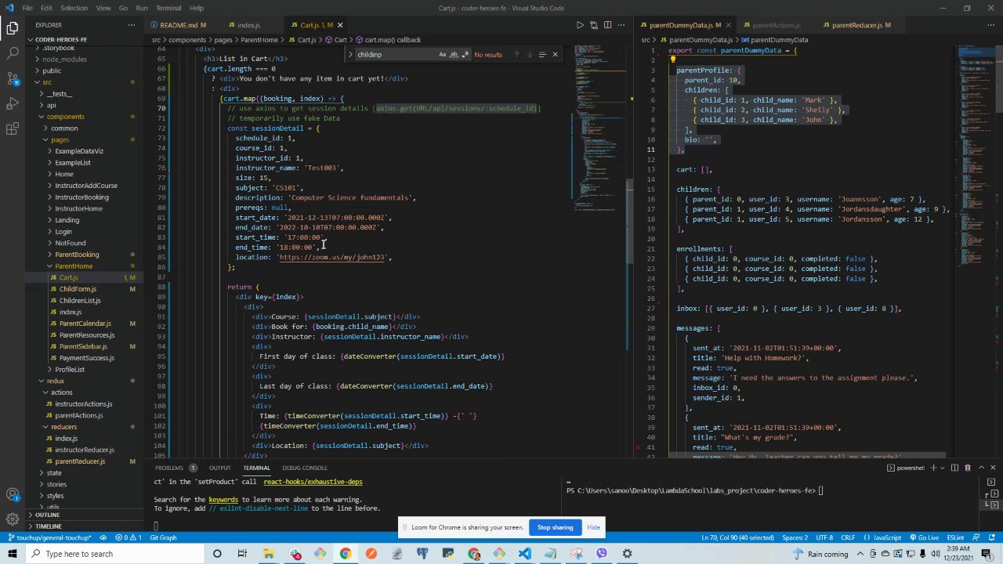
Task: Click the Run Code play icon
Action: [580, 25]
